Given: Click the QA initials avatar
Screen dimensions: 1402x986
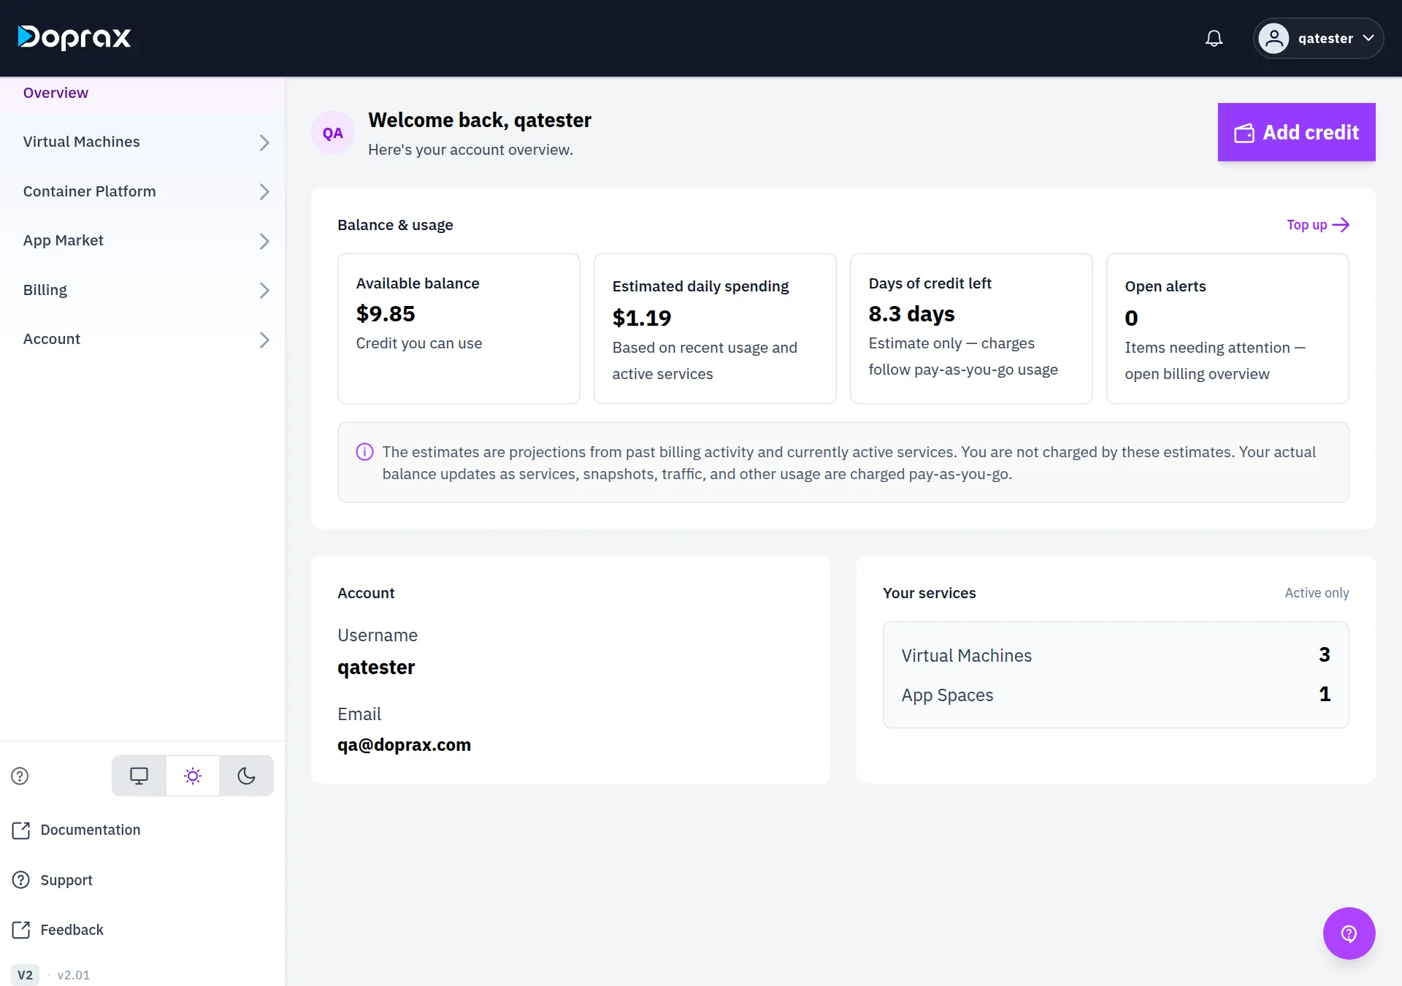Looking at the screenshot, I should [333, 133].
